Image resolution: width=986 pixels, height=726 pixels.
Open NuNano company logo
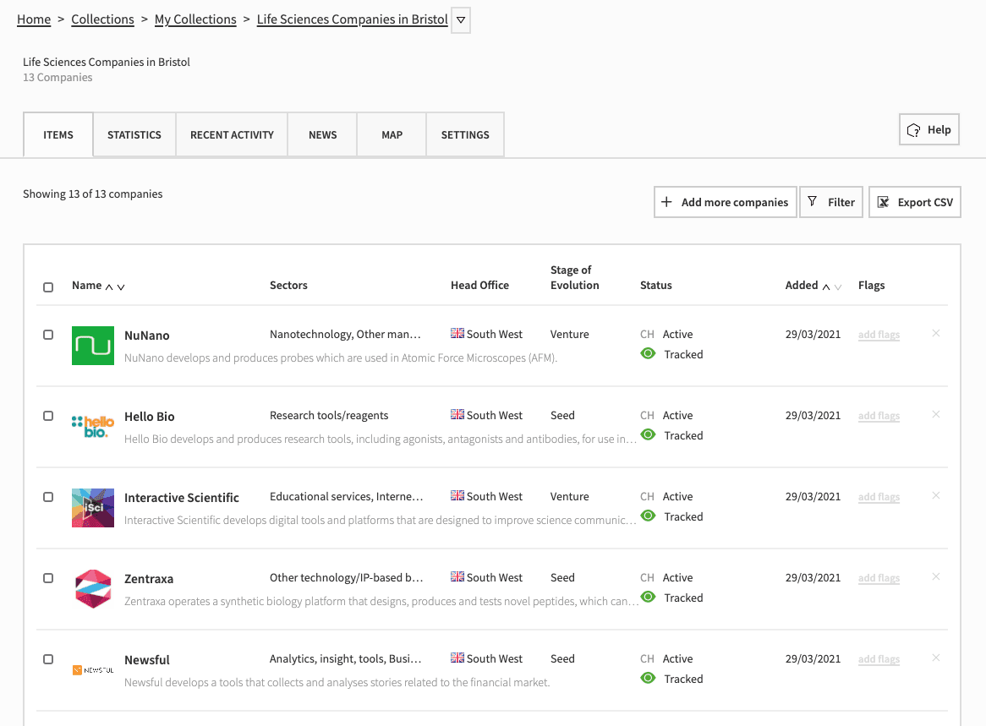click(93, 345)
